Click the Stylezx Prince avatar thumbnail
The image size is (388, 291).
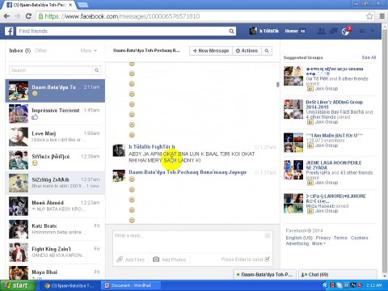pos(19,160)
